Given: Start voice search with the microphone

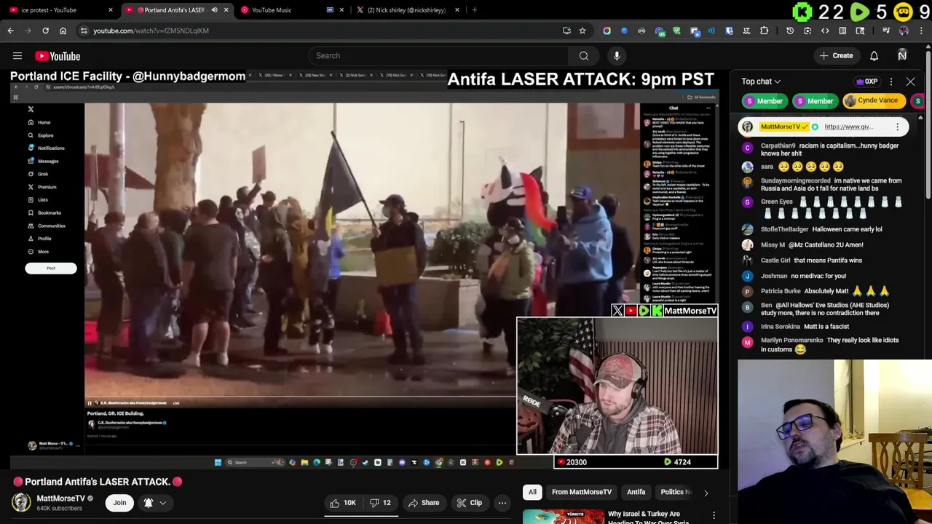Looking at the screenshot, I should pos(617,56).
